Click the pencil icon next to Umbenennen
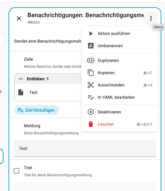This screenshot has height=191, width=165. 91,46
